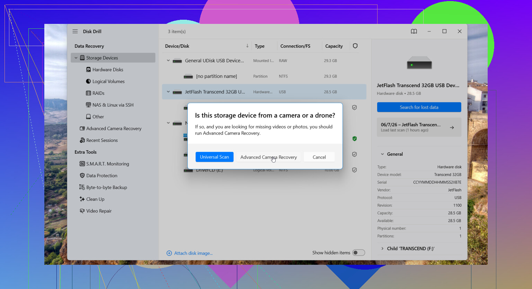532x289 pixels.
Task: Click the drive image in the details panel
Action: [419, 63]
